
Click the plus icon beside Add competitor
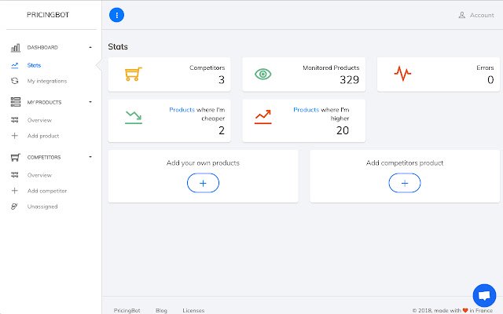[15, 191]
